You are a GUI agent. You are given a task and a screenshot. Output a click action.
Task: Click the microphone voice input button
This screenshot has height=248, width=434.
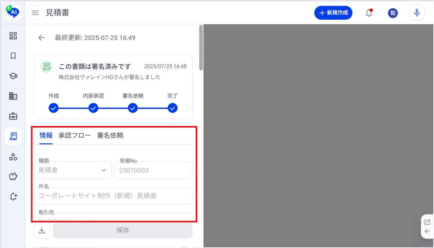coord(417,13)
